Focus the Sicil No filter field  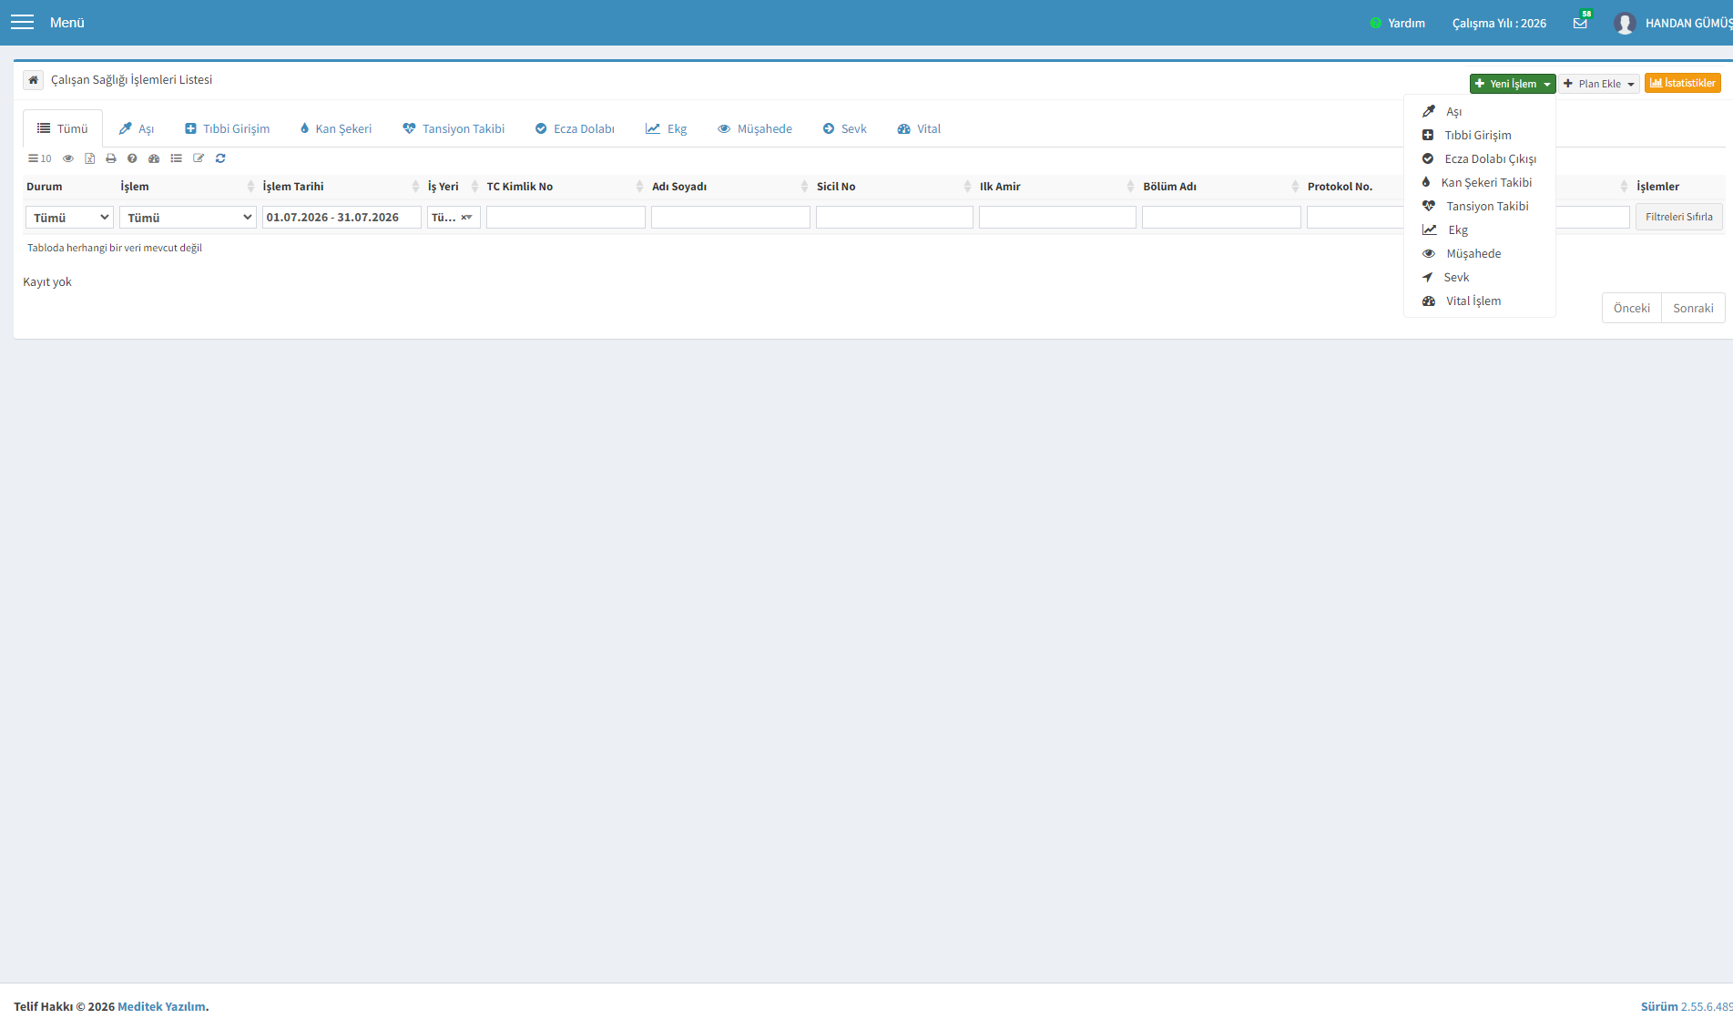pos(894,218)
